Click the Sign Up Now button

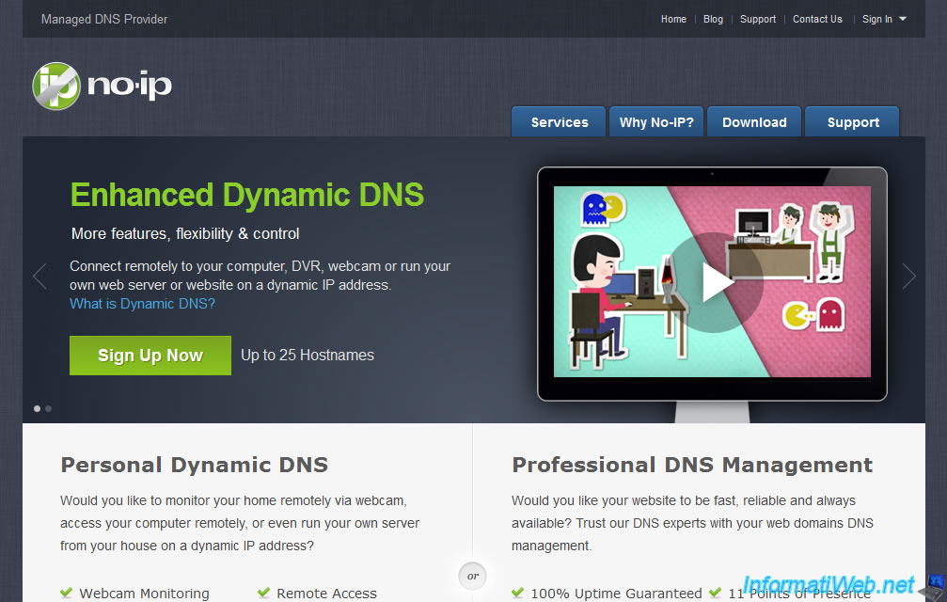(x=150, y=355)
